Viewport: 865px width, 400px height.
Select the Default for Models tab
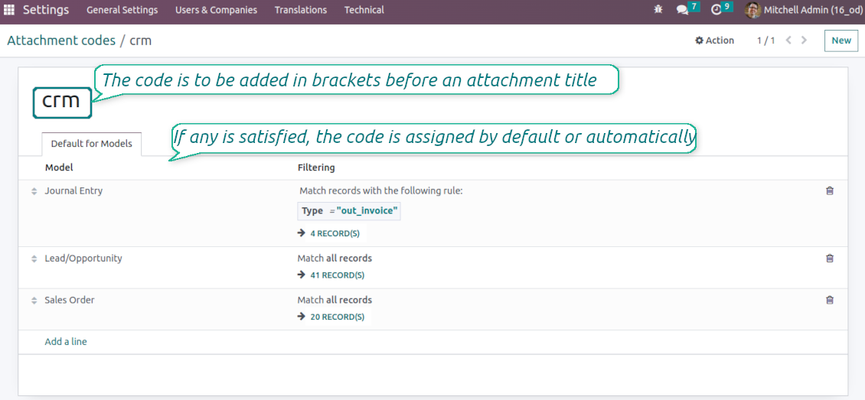click(x=92, y=144)
